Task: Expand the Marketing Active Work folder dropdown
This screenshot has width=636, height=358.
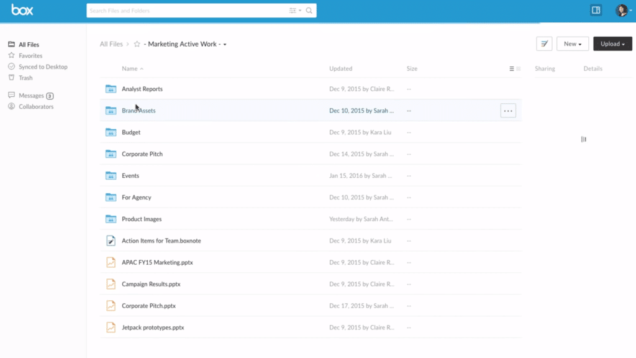Action: (225, 44)
